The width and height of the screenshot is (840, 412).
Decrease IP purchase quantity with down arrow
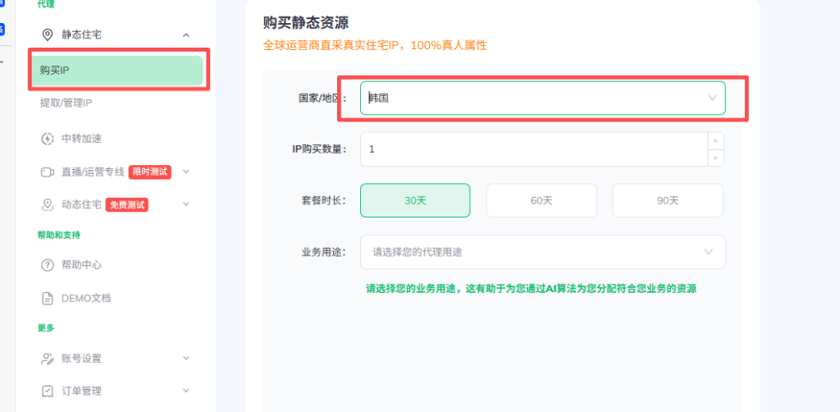click(x=716, y=158)
